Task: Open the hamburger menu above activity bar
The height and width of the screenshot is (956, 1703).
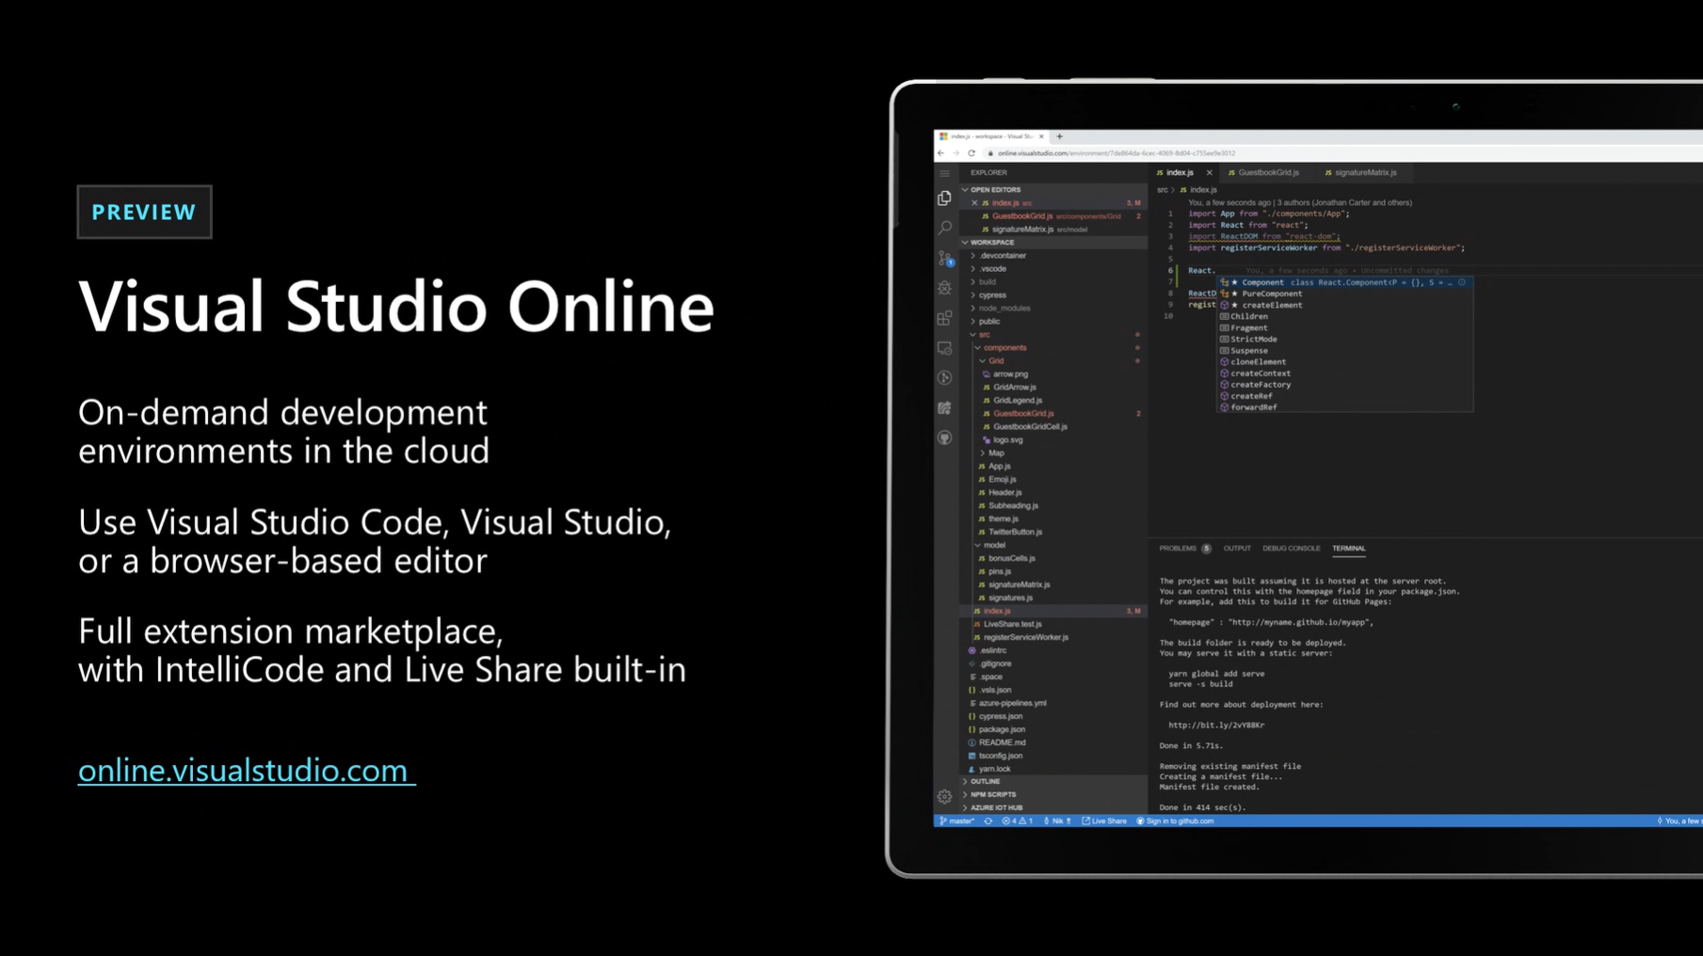Action: tap(944, 173)
